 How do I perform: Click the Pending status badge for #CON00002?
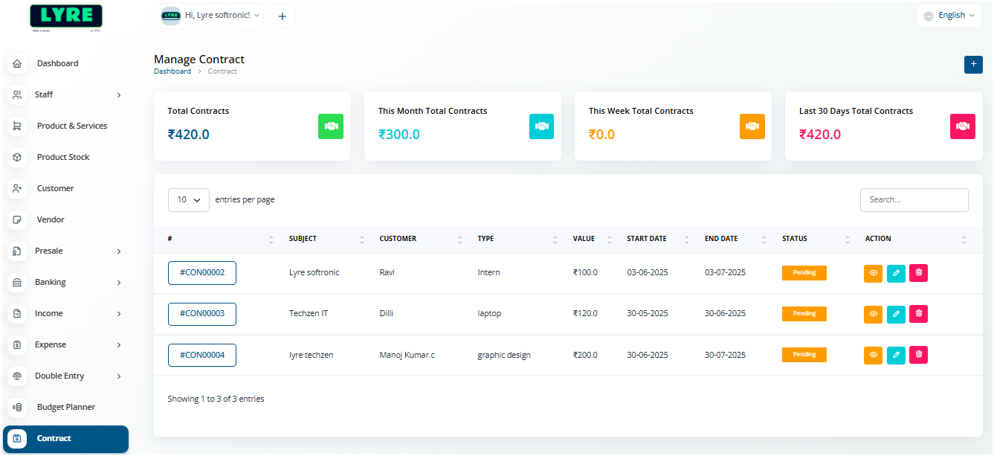804,273
